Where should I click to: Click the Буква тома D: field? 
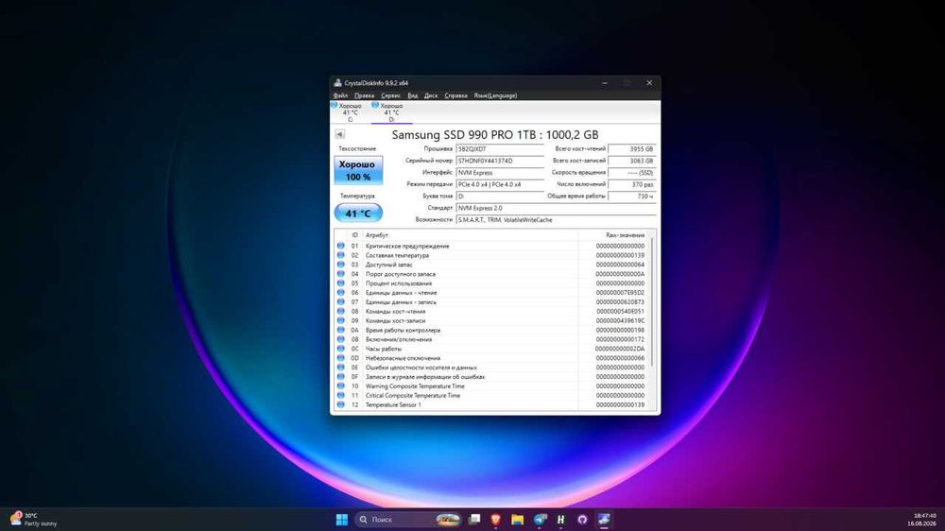pos(500,196)
